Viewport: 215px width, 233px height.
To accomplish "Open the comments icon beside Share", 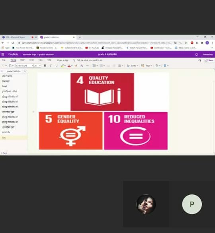I will click(x=200, y=60).
